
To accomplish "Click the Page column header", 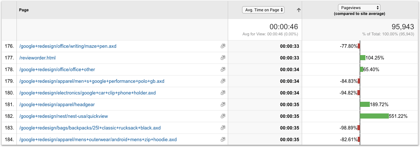I will [x=24, y=10].
